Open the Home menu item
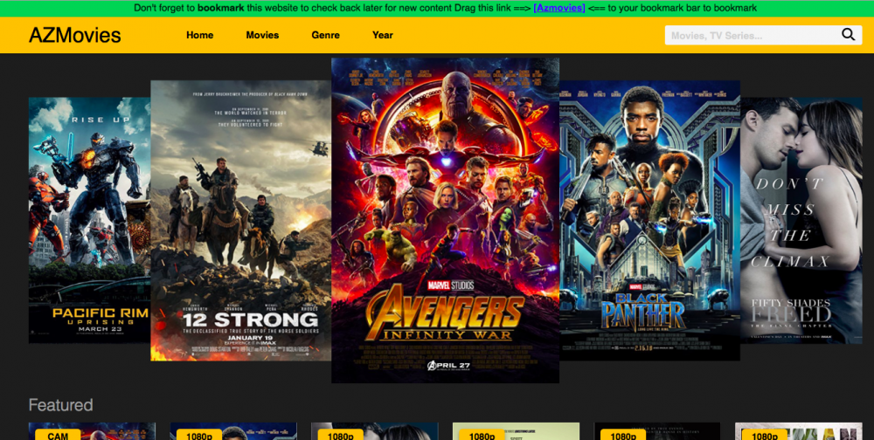The width and height of the screenshot is (874, 440). (199, 36)
